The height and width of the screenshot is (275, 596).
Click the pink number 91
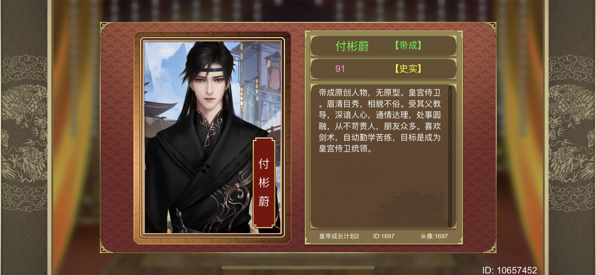click(x=340, y=69)
